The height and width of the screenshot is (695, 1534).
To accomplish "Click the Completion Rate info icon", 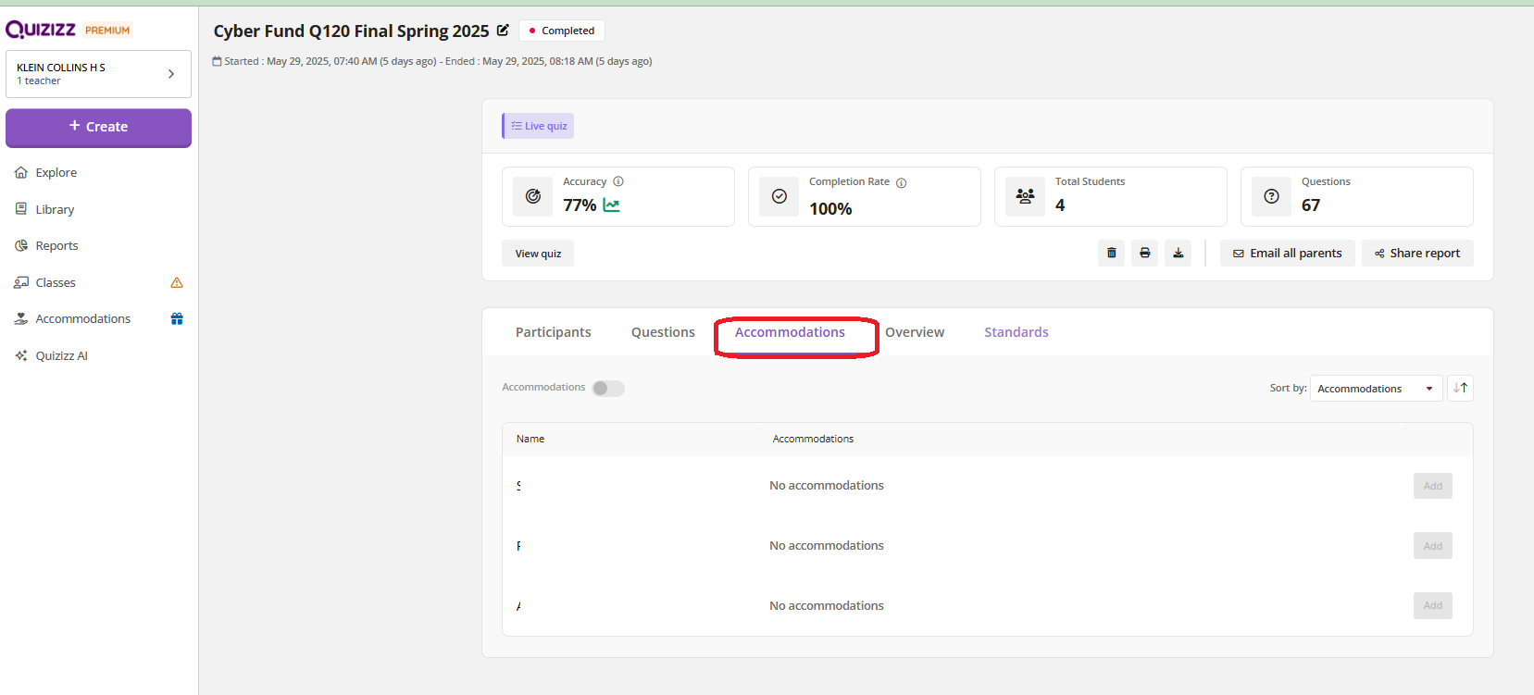I will [901, 183].
